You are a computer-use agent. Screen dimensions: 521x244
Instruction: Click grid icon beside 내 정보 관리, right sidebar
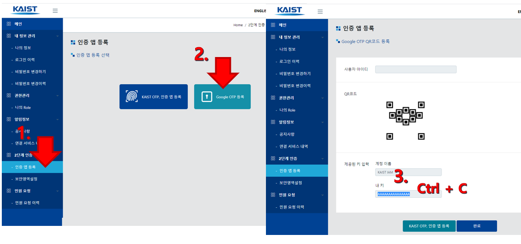point(273,37)
